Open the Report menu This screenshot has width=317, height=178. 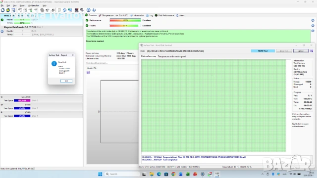(x=22, y=5)
